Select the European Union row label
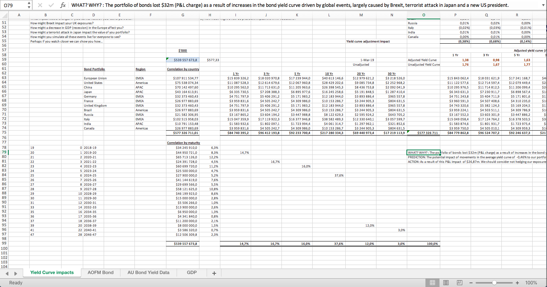Image resolution: width=547 pixels, height=287 pixels. pos(95,78)
